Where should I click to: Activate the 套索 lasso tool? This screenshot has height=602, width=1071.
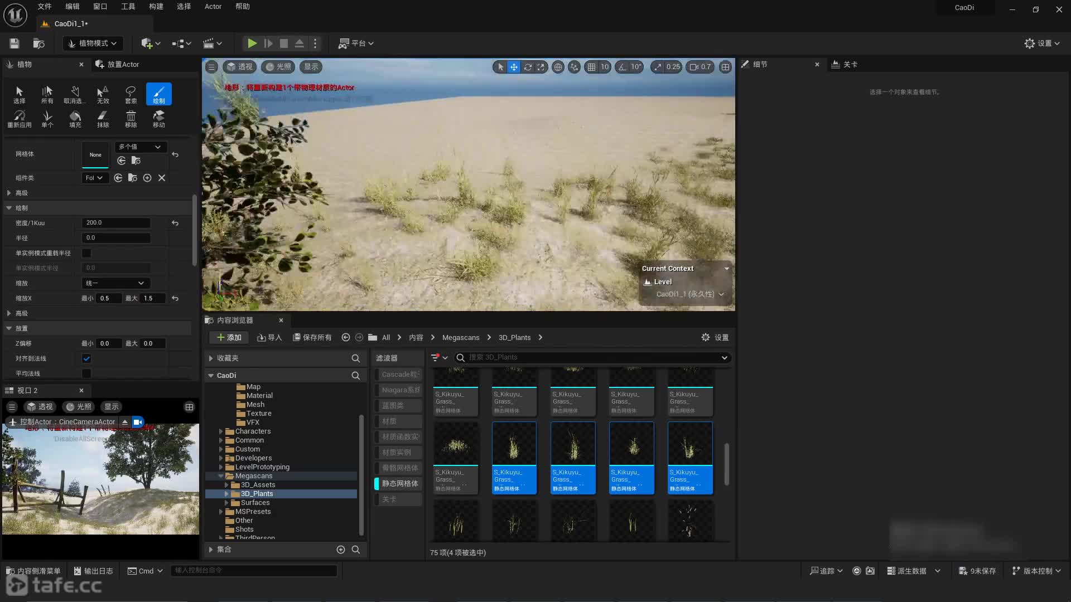click(131, 94)
